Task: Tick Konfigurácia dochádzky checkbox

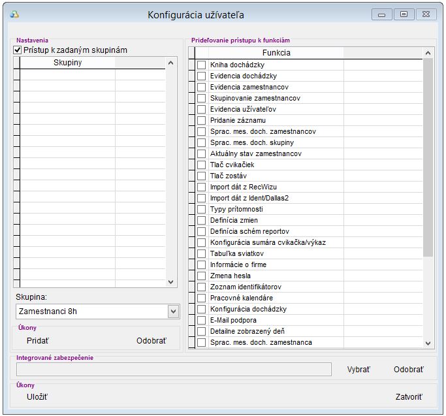Action: pos(201,309)
